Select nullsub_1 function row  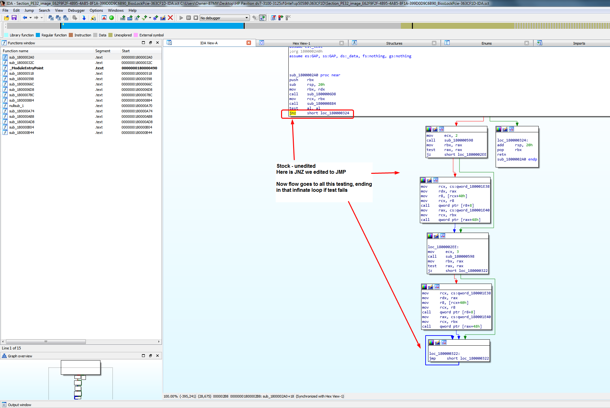point(81,106)
